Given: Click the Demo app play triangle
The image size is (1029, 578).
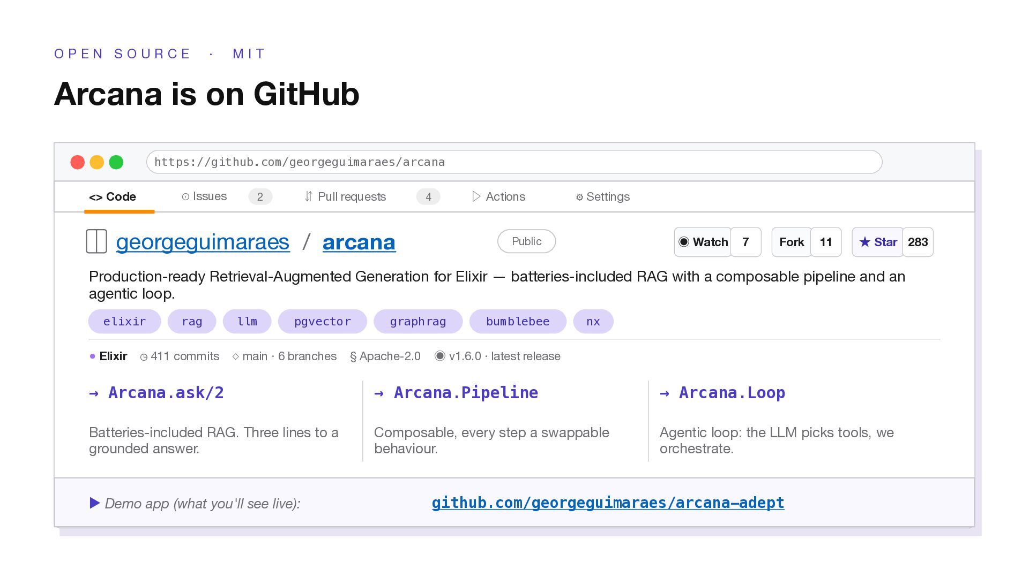Looking at the screenshot, I should pyautogui.click(x=95, y=503).
